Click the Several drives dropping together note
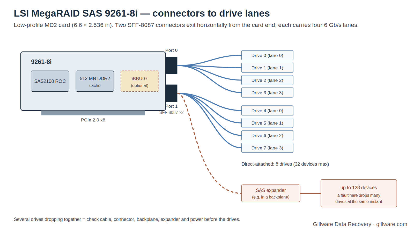 click(x=127, y=219)
